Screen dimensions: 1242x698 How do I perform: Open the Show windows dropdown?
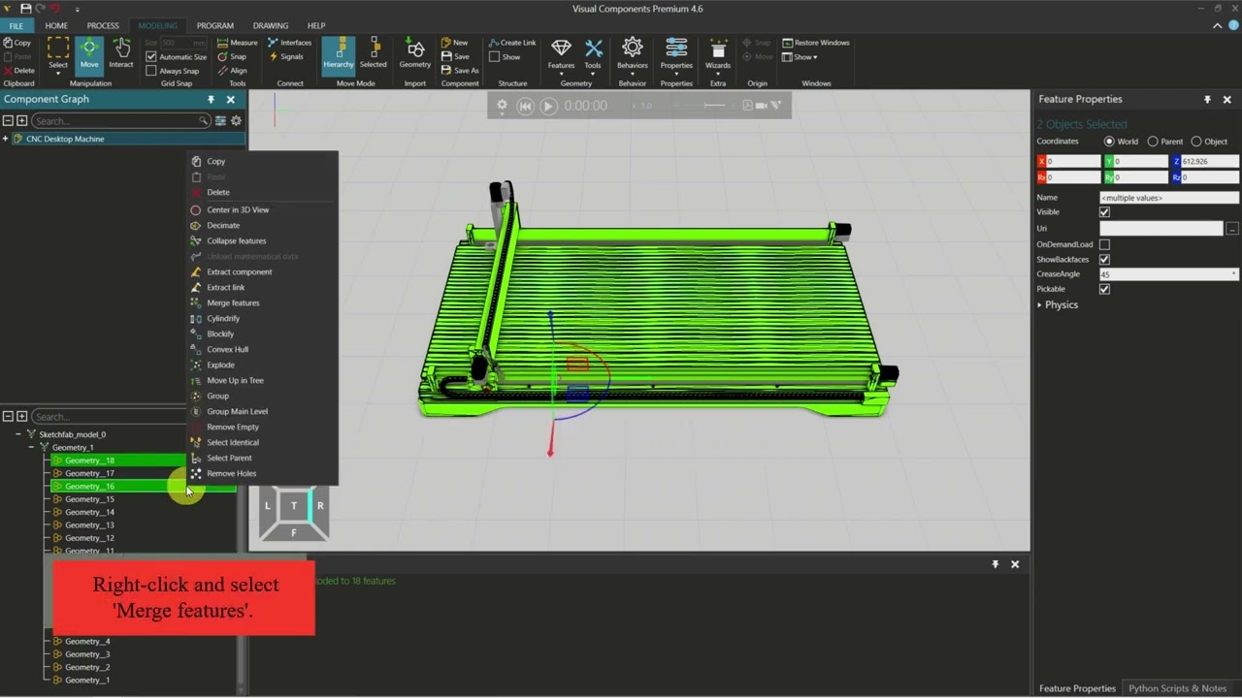click(800, 57)
